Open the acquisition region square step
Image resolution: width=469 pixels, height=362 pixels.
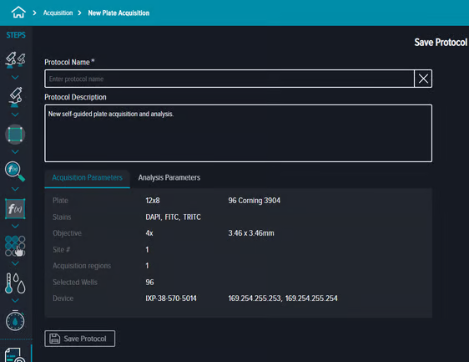15,135
